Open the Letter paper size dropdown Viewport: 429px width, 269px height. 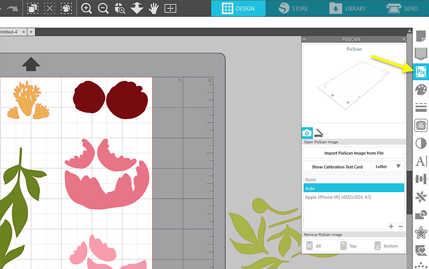pos(389,166)
